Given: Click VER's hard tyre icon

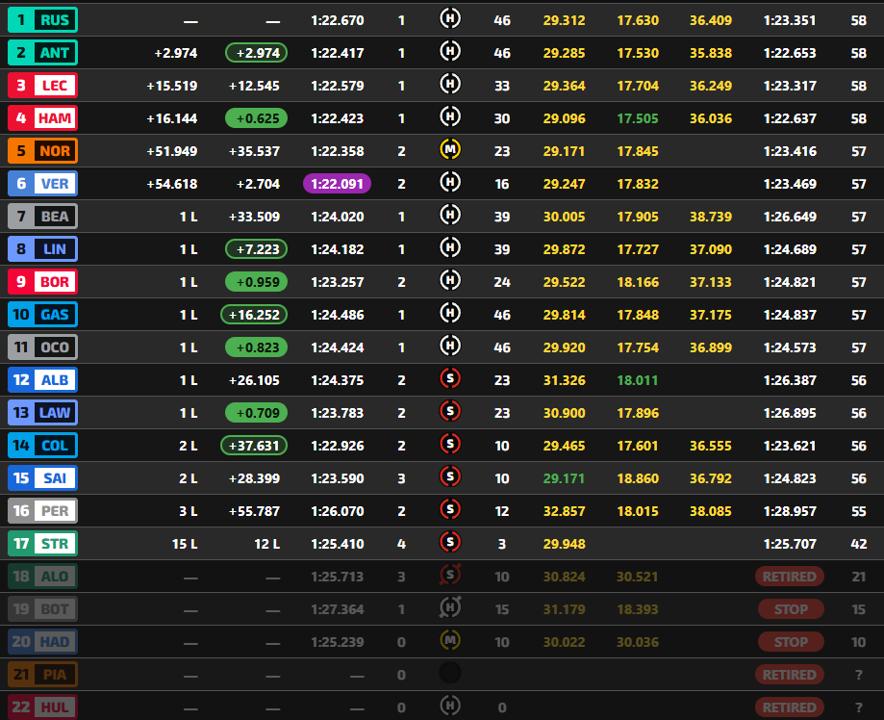Looking at the screenshot, I should click(450, 182).
